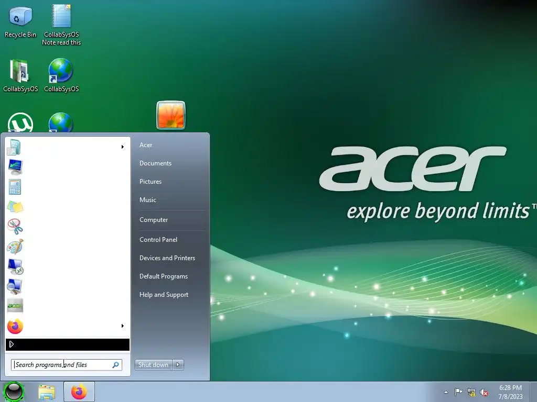
Task: Open the uTorrent desktop icon
Action: coord(20,122)
